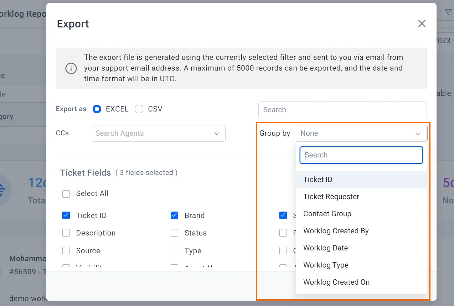454x306 pixels.
Task: Select Worklog Created By option
Action: (x=336, y=231)
